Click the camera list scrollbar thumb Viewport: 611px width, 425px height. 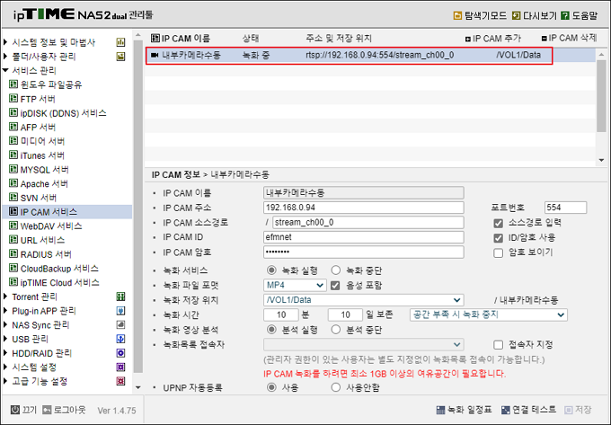601,96
